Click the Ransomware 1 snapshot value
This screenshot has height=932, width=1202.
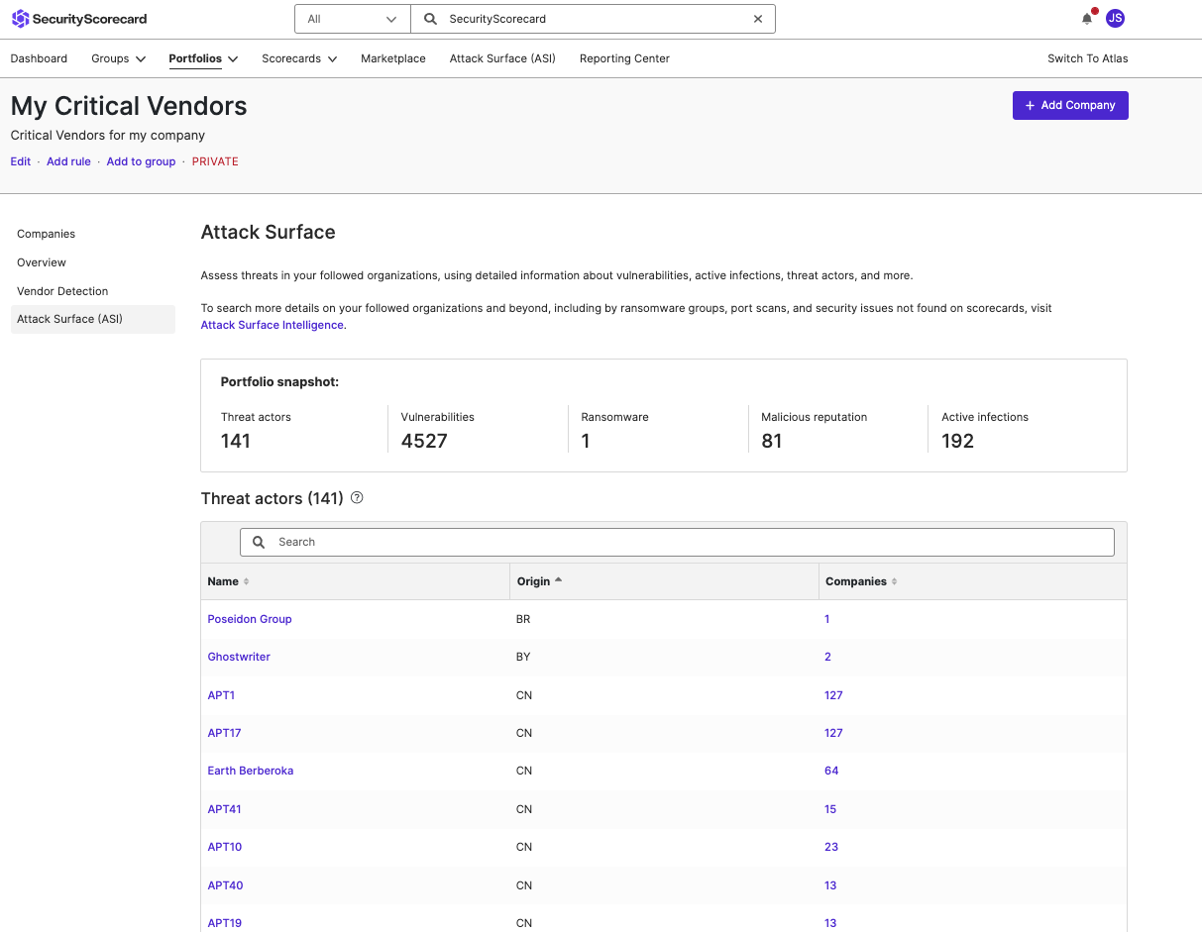(x=586, y=441)
